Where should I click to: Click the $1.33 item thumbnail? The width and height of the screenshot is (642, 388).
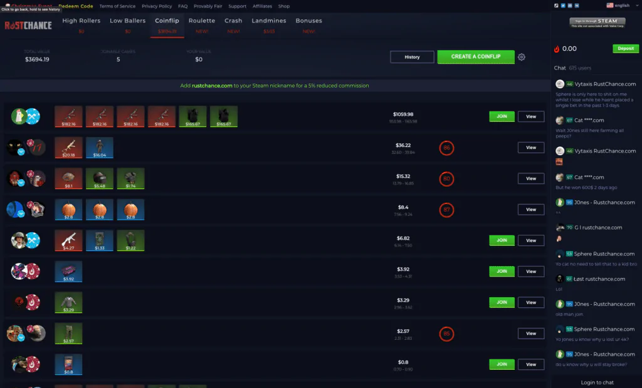(100, 240)
